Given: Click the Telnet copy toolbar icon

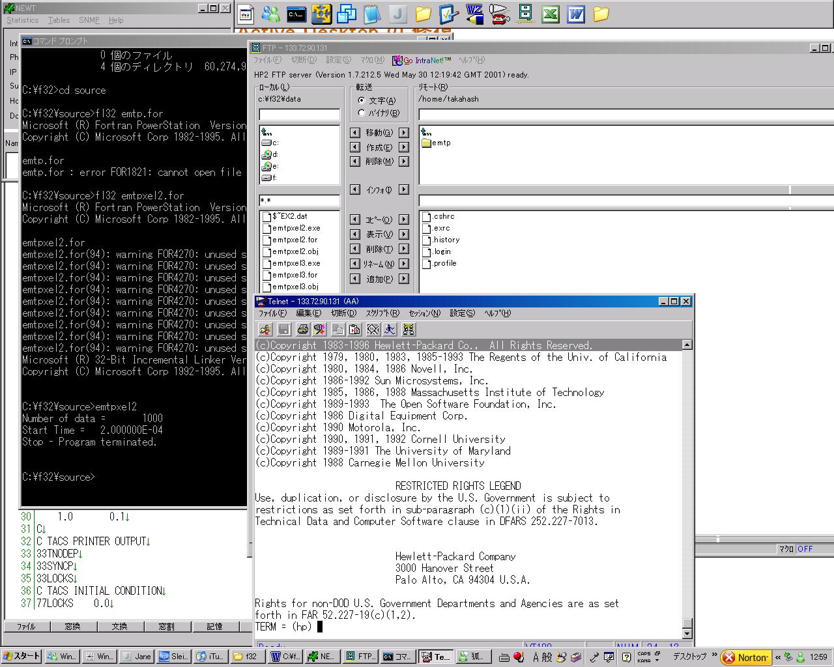Looking at the screenshot, I should tap(338, 330).
